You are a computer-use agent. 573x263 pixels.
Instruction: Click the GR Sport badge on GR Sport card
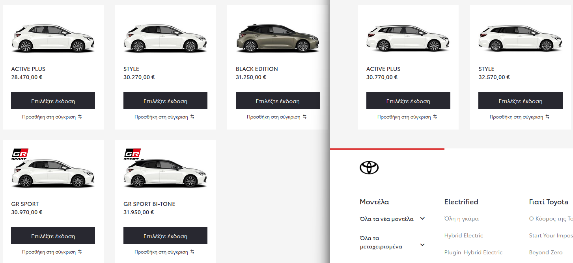[x=21, y=155]
